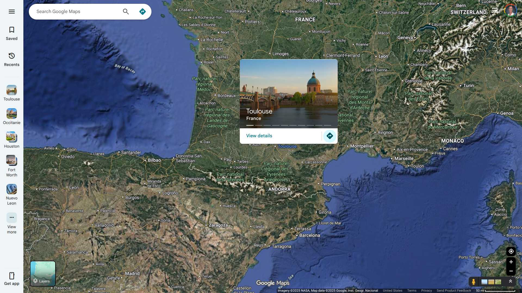Image resolution: width=522 pixels, height=293 pixels.
Task: Expand View more recent places
Action: [x=11, y=222]
